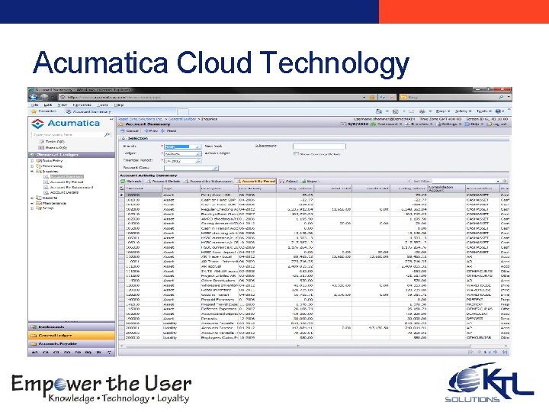
Task: Click the Acumatica logo
Action: click(x=65, y=124)
